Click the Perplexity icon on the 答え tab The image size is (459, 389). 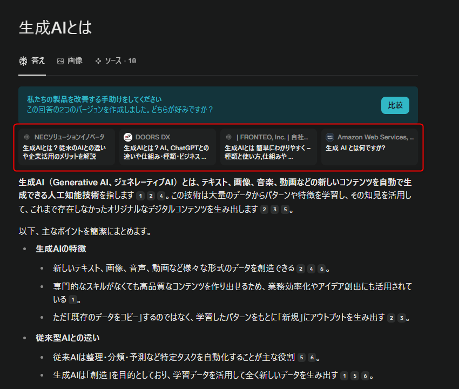coord(23,61)
